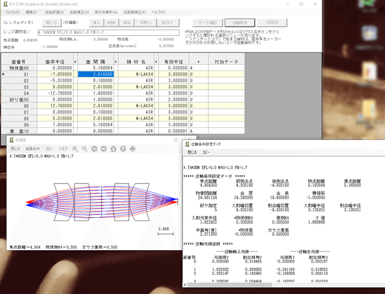Select spacing cell 5.160564 in row 09
This screenshot has height=294, width=385.
[x=96, y=125]
